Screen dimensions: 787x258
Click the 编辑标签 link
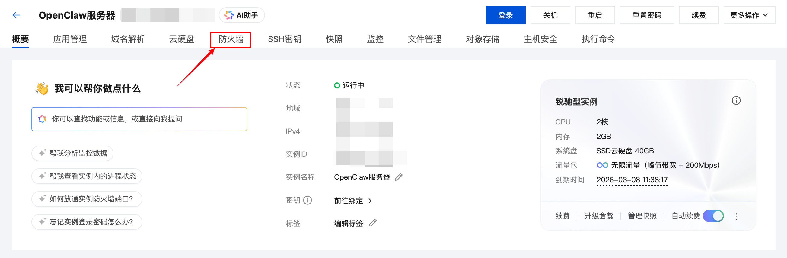click(x=348, y=224)
